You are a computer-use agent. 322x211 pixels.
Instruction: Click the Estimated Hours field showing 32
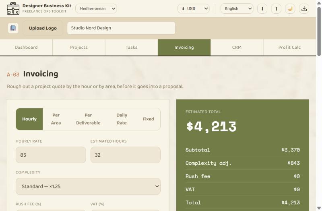coord(126,155)
